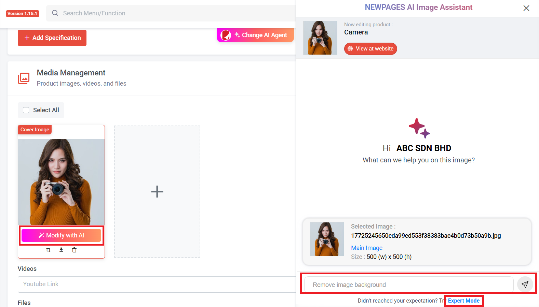Focus the Remove image background prompt field
The width and height of the screenshot is (539, 307).
[408, 284]
